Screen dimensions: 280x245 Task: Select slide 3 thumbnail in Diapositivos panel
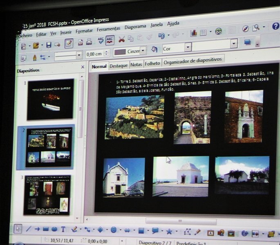tap(47, 195)
